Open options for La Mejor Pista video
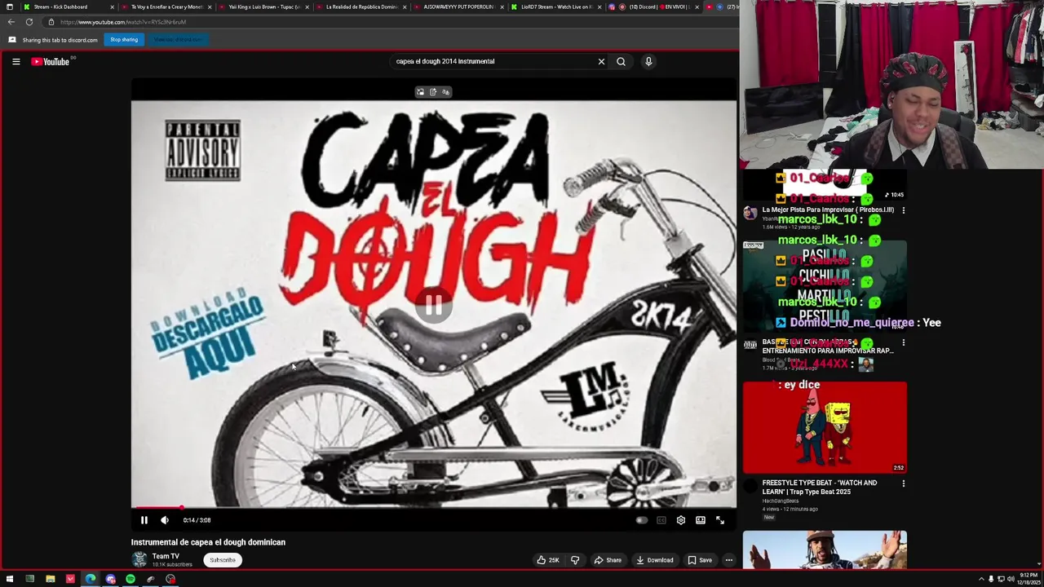Image resolution: width=1044 pixels, height=587 pixels. pyautogui.click(x=903, y=210)
